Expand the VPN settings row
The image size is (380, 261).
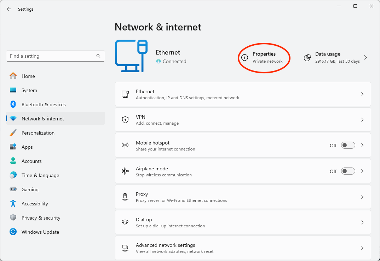(x=362, y=119)
